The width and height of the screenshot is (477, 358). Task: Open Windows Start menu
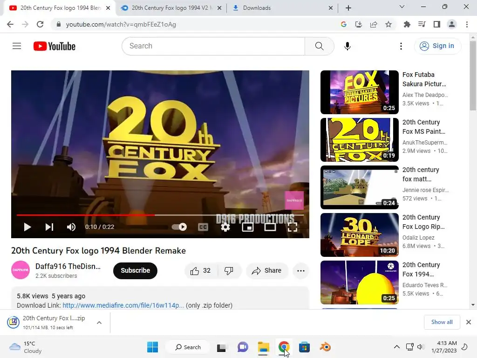tap(152, 347)
